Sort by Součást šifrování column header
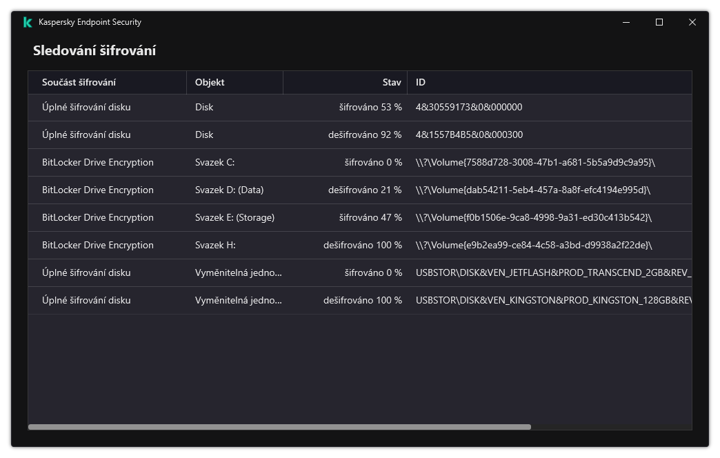The image size is (720, 458). click(79, 82)
